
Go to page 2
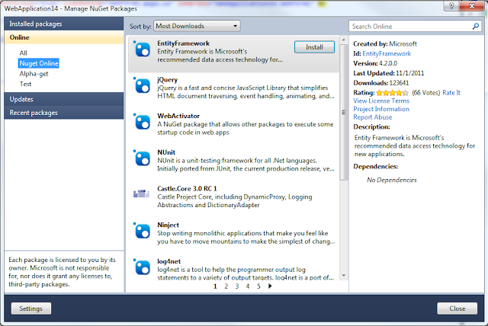226,286
